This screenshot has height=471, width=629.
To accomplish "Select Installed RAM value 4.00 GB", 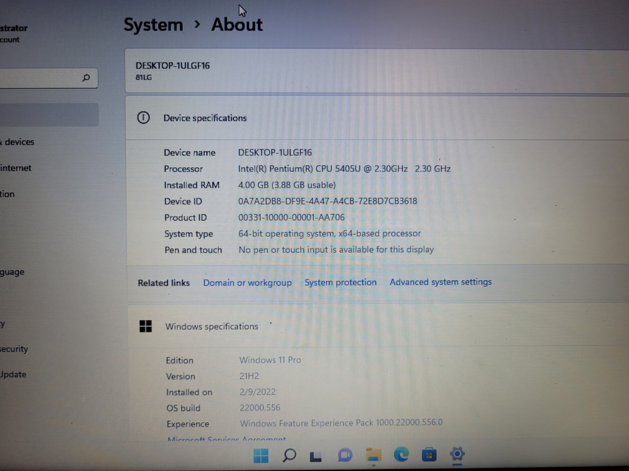I will point(287,185).
